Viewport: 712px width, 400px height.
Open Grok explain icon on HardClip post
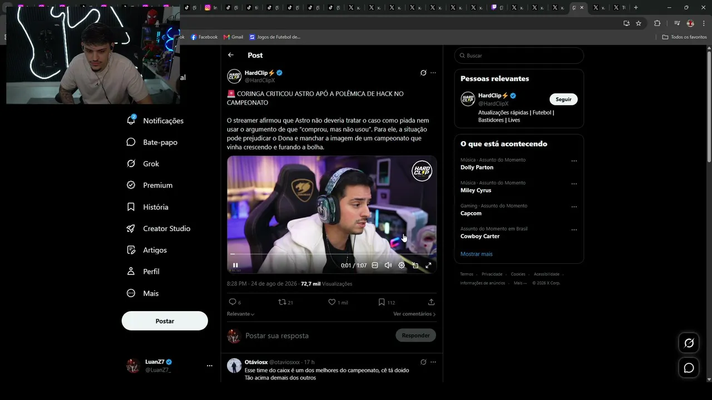tap(423, 73)
